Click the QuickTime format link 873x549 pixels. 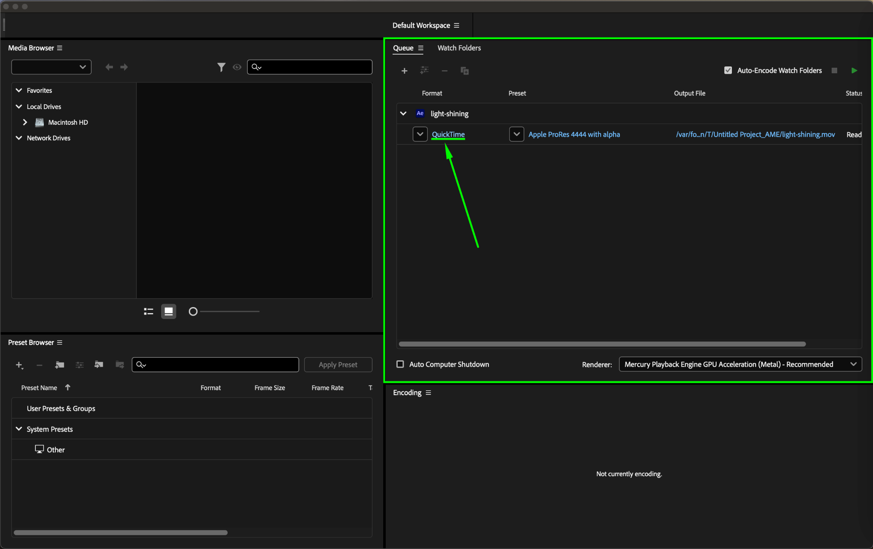tap(448, 135)
